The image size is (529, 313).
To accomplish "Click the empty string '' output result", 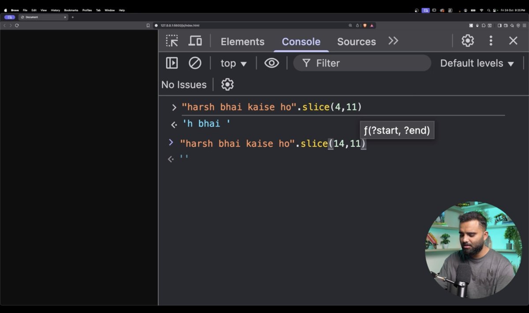I will (184, 158).
